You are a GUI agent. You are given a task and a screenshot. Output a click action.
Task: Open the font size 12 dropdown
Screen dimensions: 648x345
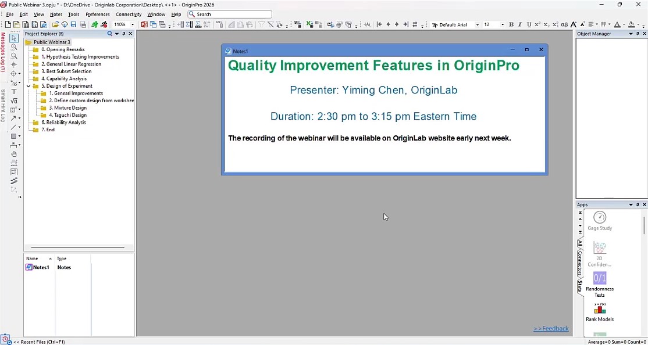503,24
